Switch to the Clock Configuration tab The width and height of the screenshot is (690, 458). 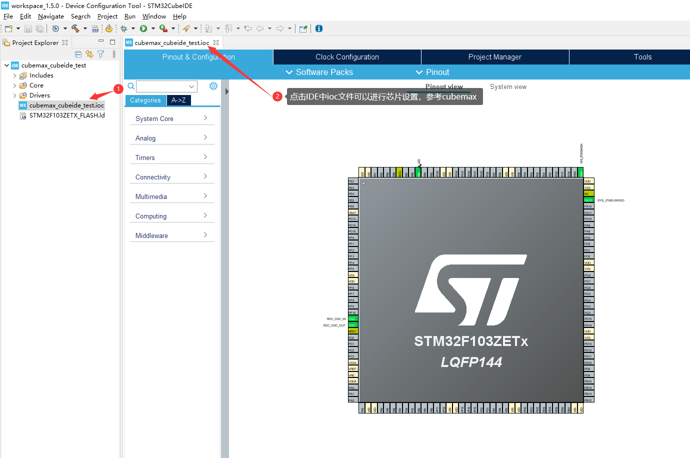click(x=346, y=56)
